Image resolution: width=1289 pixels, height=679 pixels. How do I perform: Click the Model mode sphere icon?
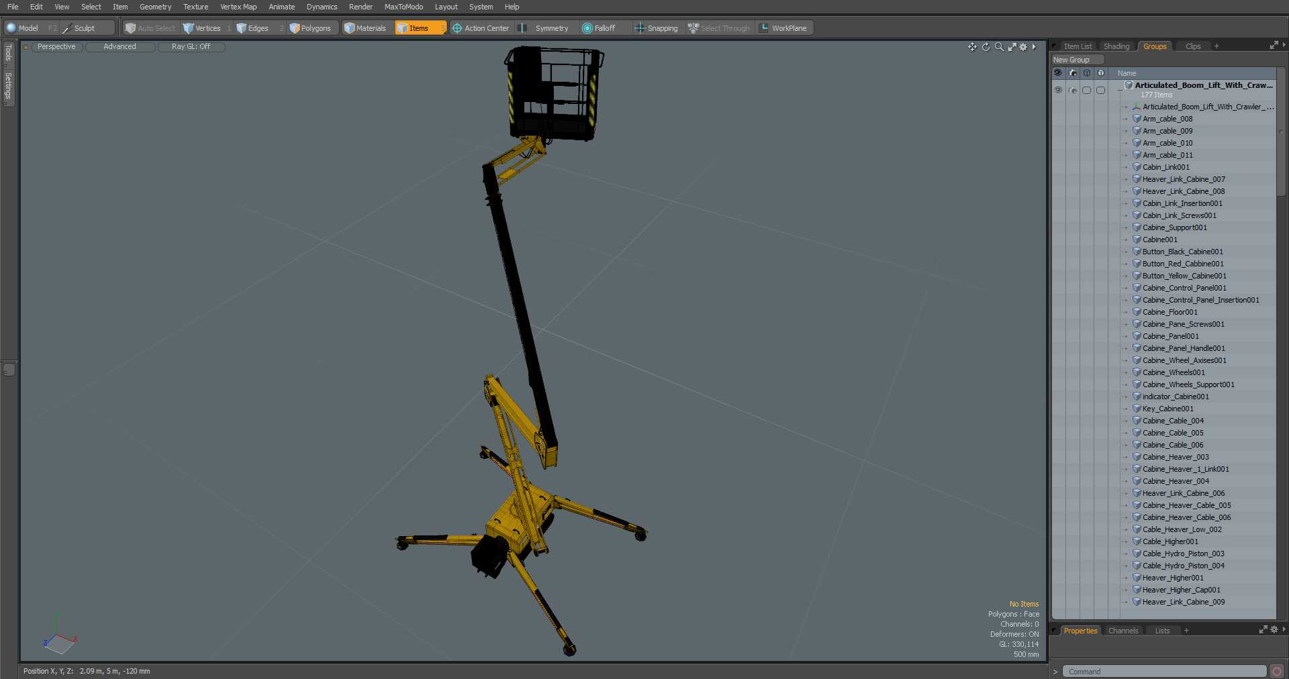[x=11, y=28]
